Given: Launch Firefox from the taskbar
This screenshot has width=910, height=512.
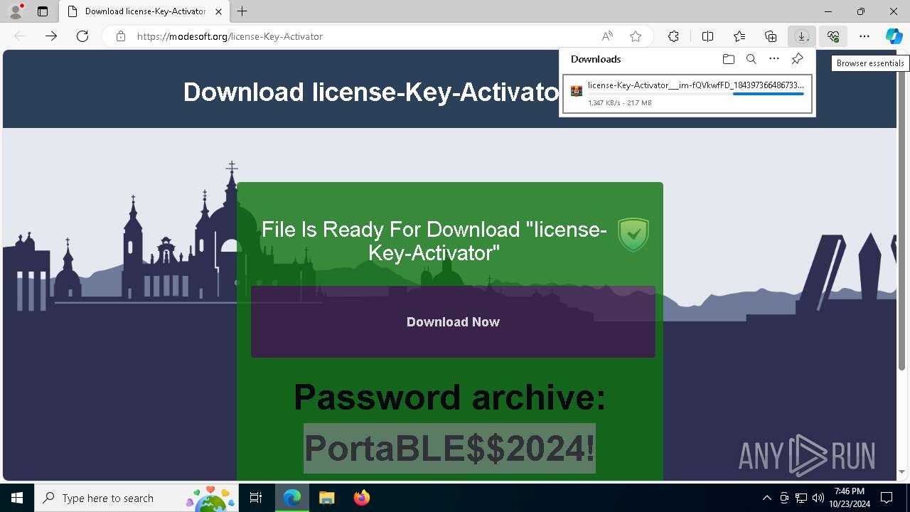Looking at the screenshot, I should [361, 498].
